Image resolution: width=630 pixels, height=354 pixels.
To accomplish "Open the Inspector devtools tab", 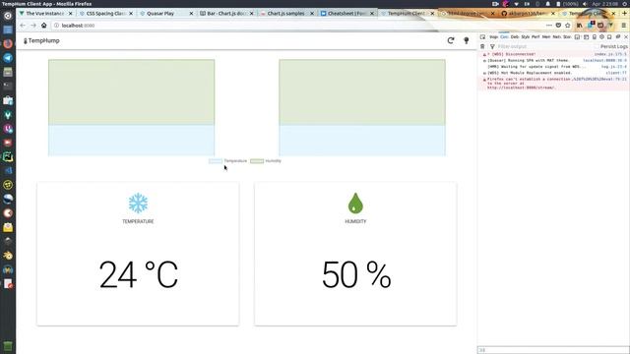I will pyautogui.click(x=494, y=37).
